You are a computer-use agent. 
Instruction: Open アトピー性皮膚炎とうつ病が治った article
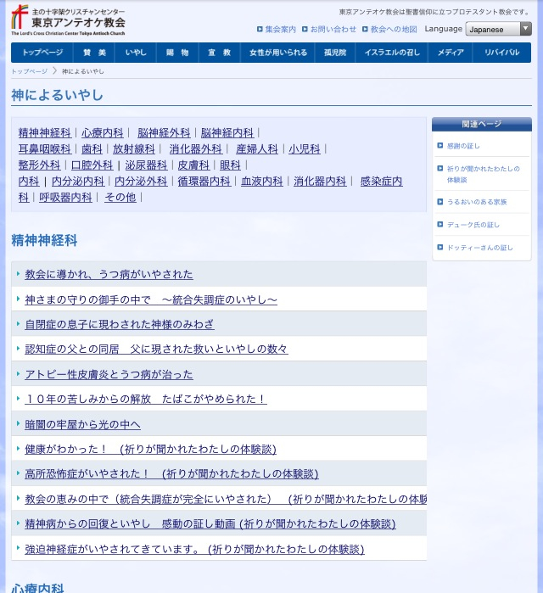pyautogui.click(x=109, y=374)
